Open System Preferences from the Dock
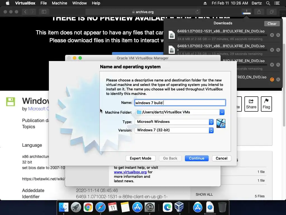 (150, 207)
